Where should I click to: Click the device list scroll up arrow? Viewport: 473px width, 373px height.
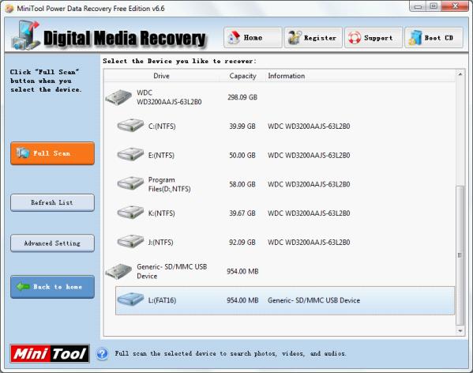coord(460,74)
